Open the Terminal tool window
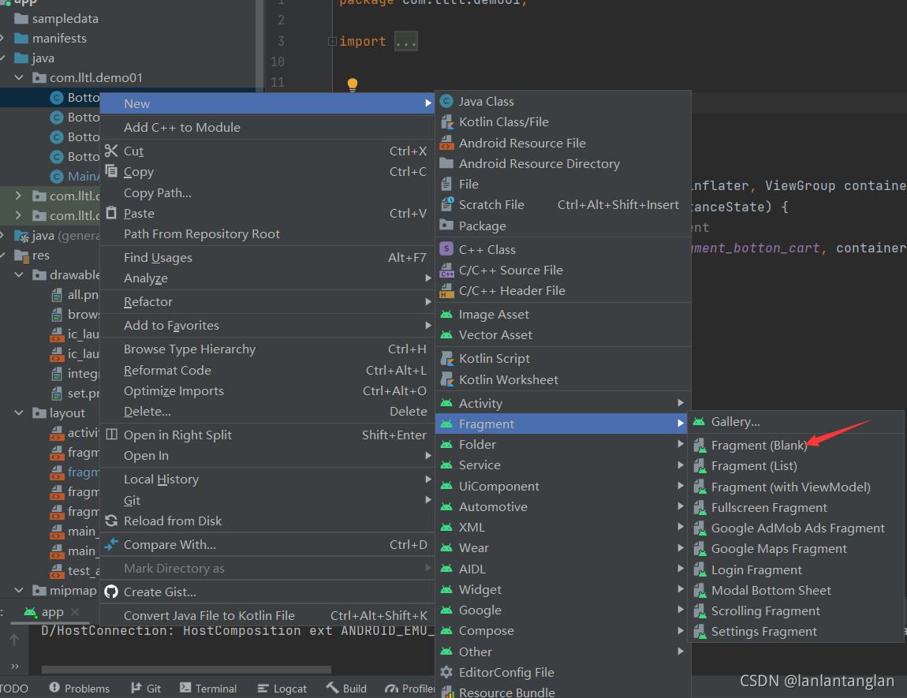 click(x=208, y=689)
